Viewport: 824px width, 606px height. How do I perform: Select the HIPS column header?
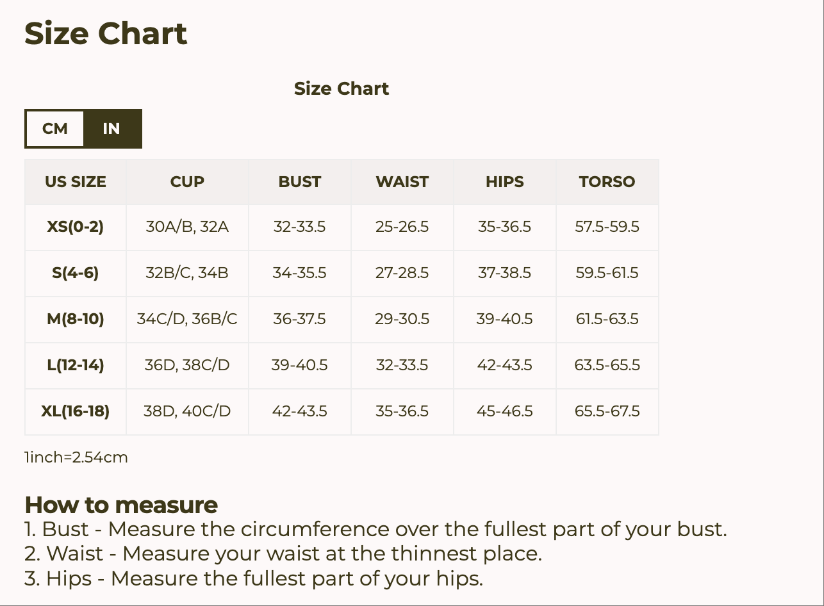coord(504,182)
